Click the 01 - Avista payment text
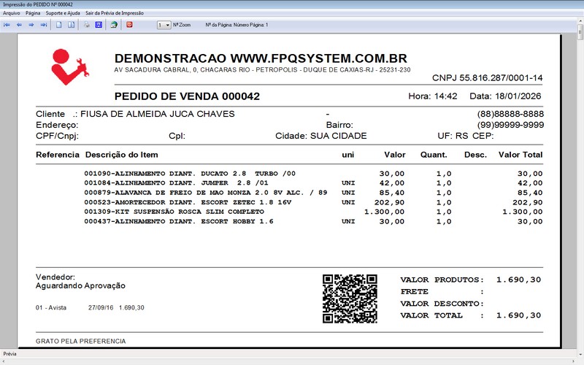Screen dimensions: 584x365 (51, 308)
